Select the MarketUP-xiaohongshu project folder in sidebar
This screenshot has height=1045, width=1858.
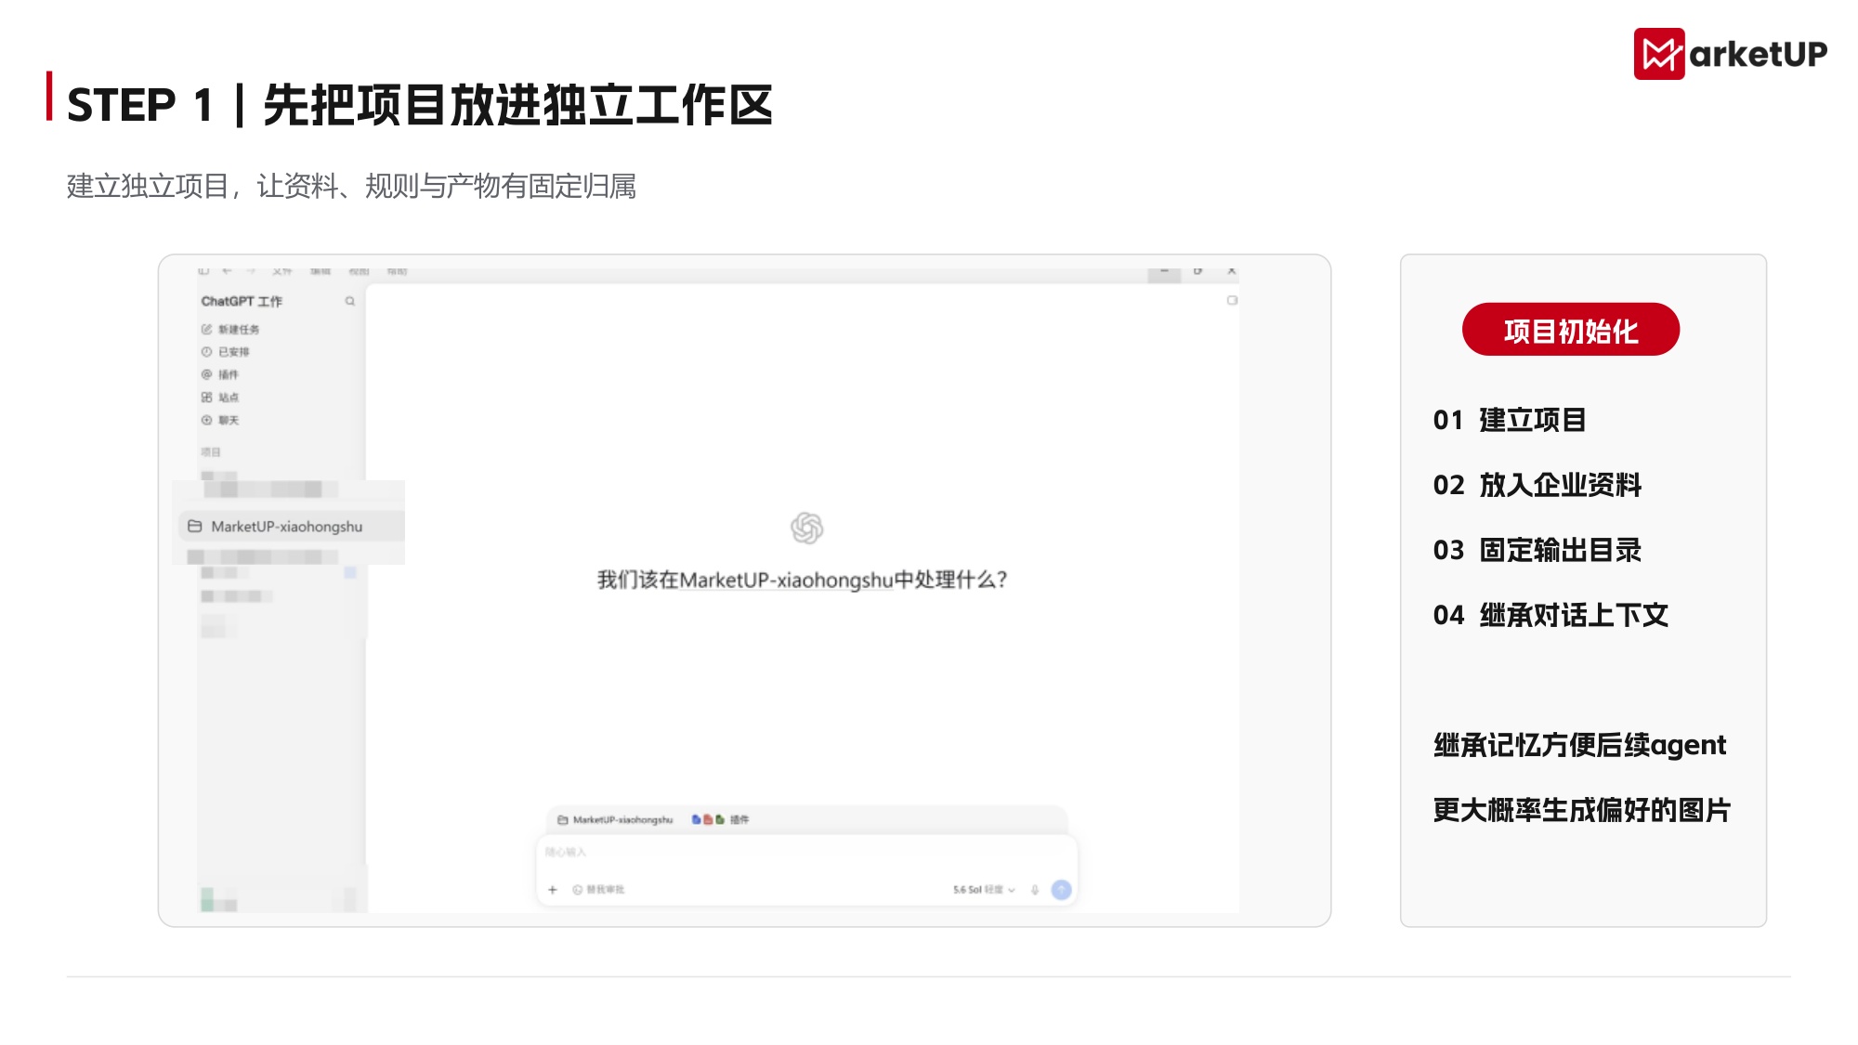click(x=291, y=527)
